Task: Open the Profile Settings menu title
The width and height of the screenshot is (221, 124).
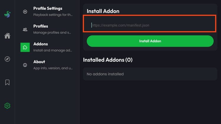Action: click(48, 9)
